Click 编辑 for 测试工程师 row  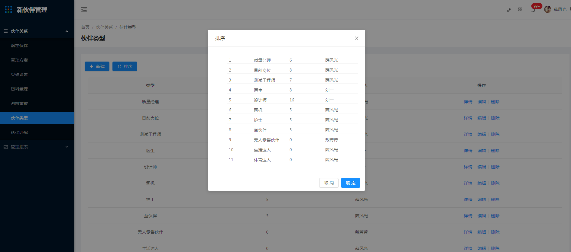[x=482, y=134]
